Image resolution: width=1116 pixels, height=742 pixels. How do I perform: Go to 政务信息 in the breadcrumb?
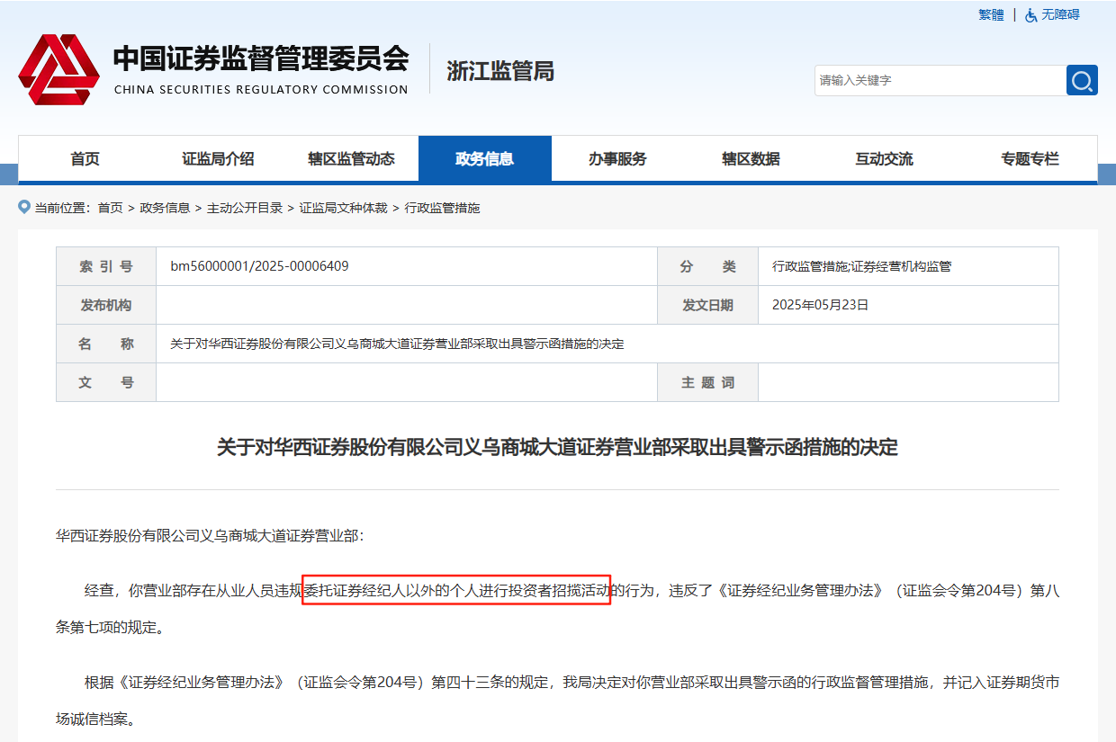click(165, 208)
